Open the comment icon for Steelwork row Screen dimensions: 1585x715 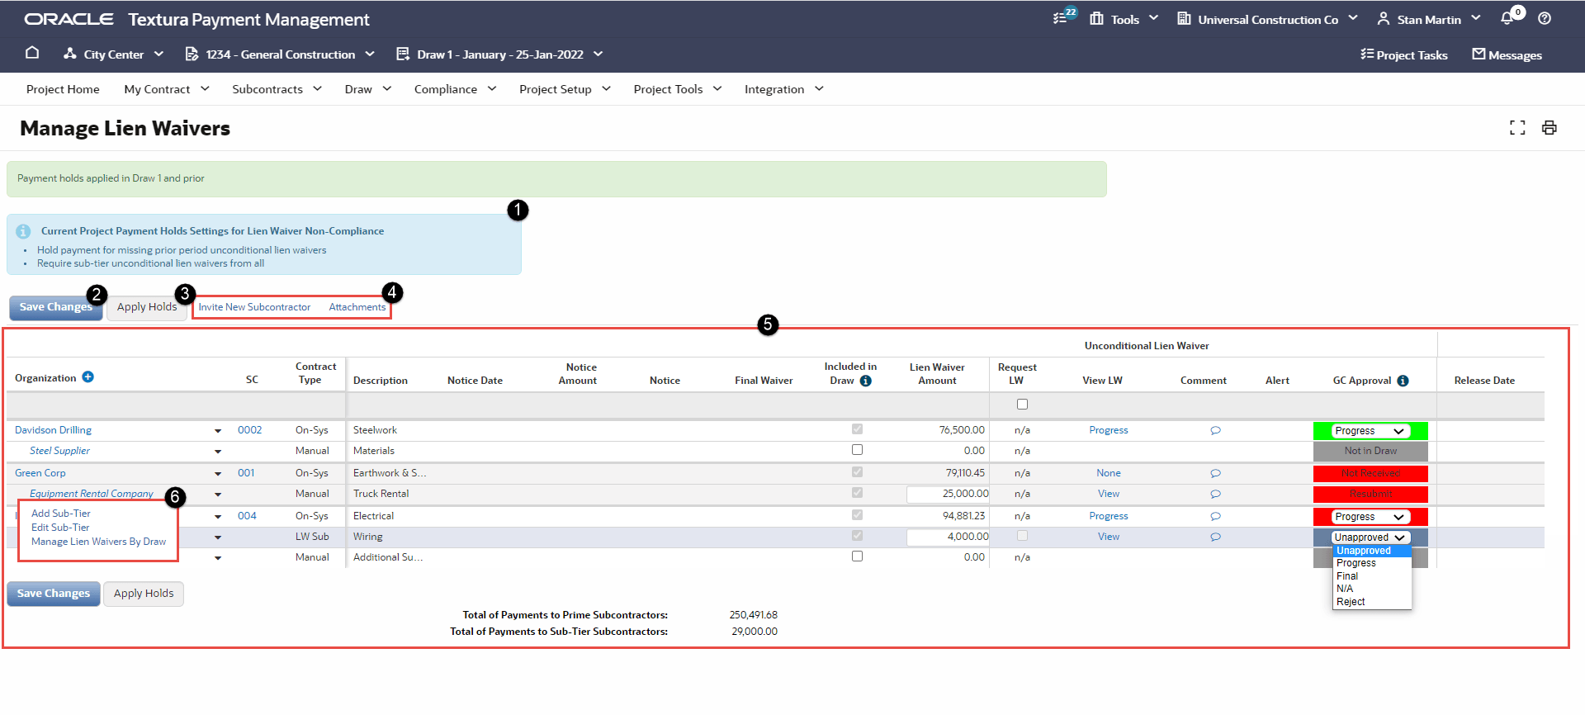(1215, 430)
